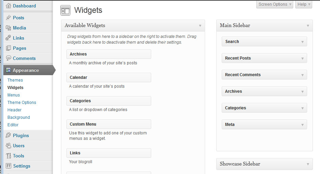The width and height of the screenshot is (320, 174).
Task: Expand the Recent Comments widget arrow
Action: coord(302,75)
